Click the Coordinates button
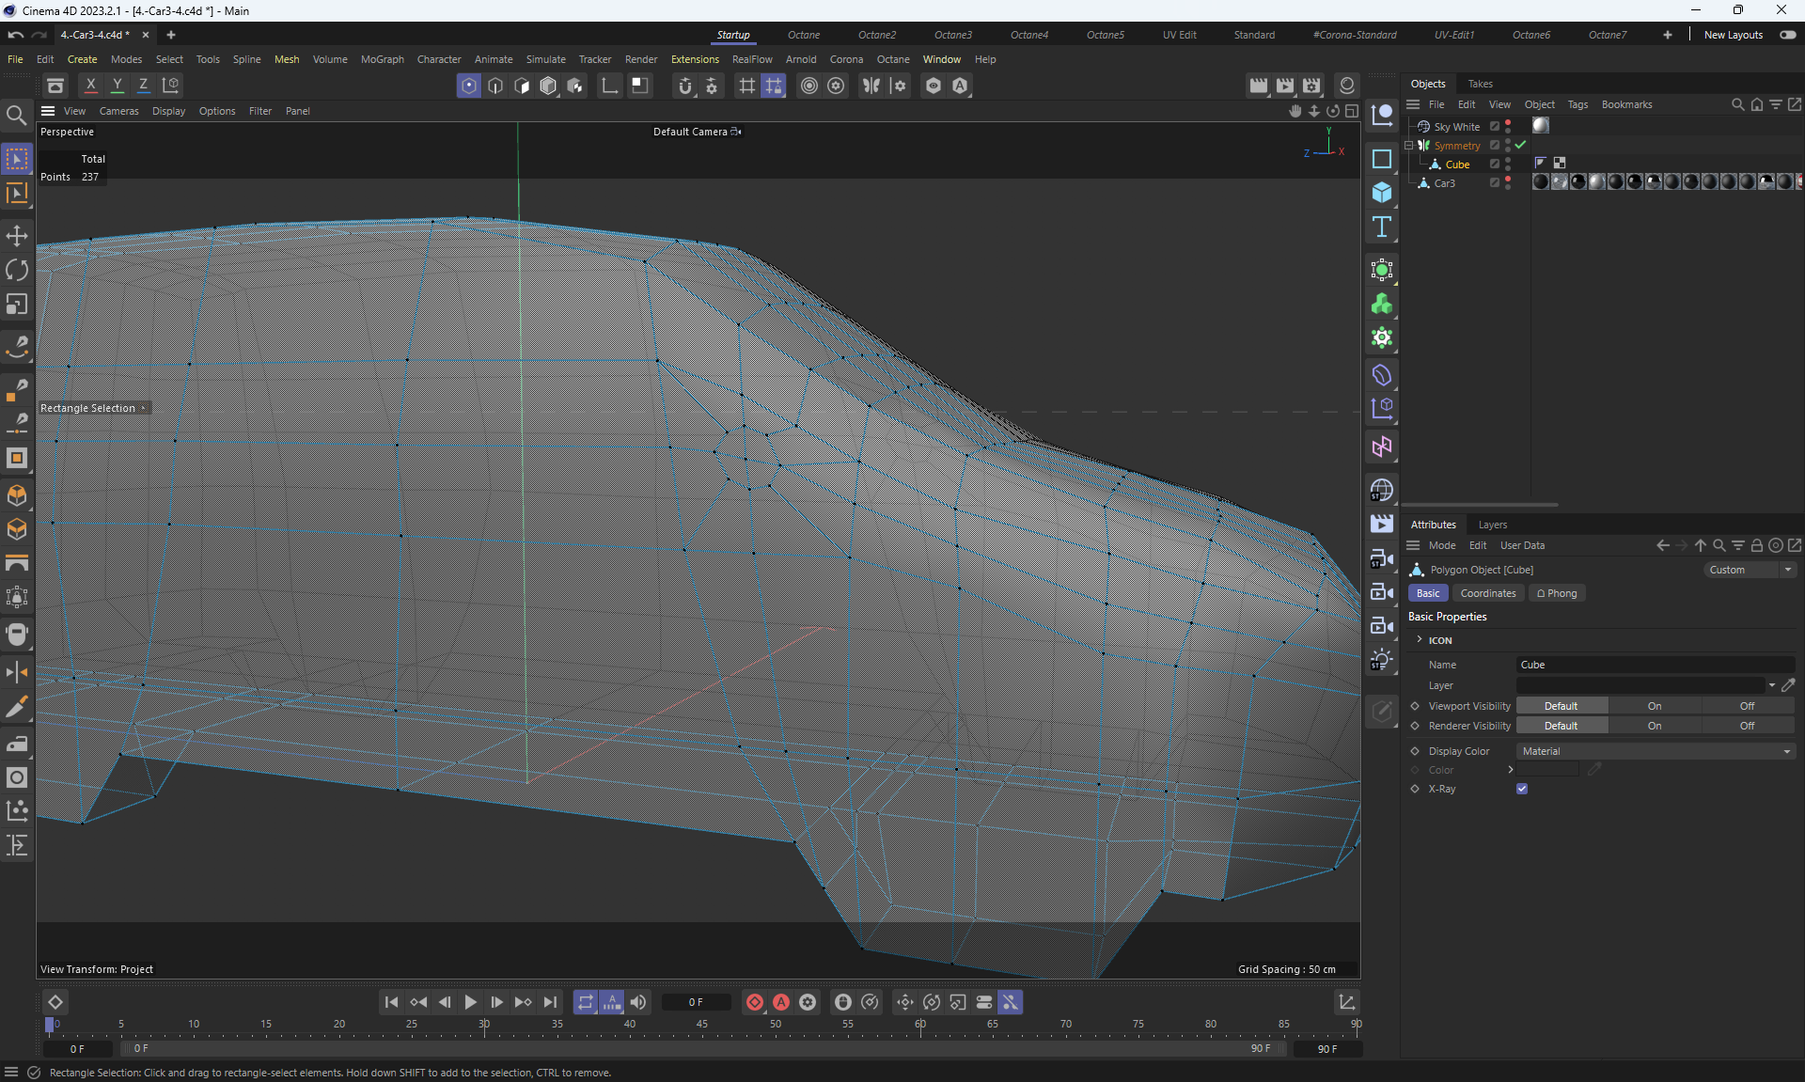This screenshot has width=1805, height=1082. pyautogui.click(x=1487, y=593)
